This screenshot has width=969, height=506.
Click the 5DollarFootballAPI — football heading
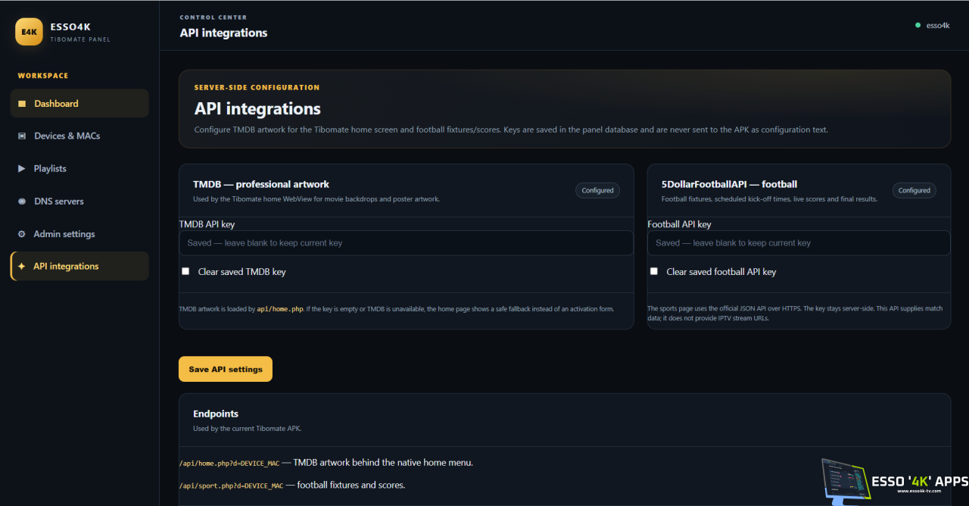coord(729,184)
